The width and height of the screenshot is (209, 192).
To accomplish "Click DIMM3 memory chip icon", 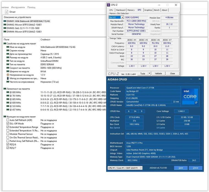I will (5, 28).
